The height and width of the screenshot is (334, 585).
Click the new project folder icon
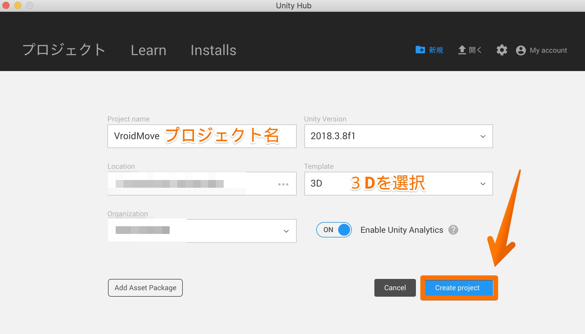coord(420,50)
